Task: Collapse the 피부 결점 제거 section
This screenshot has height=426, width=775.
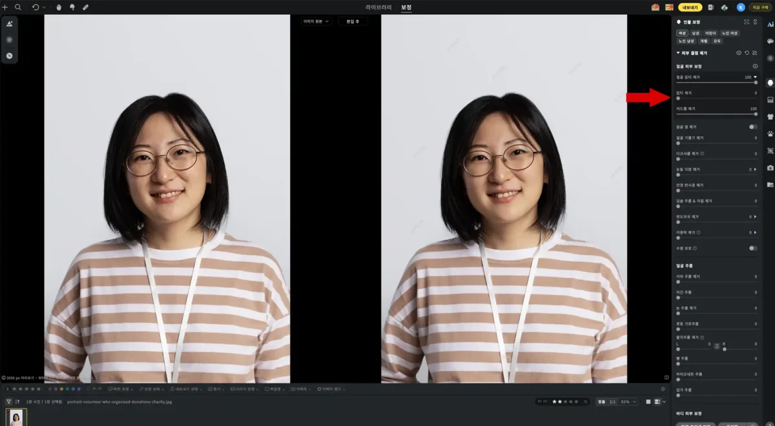Action: click(678, 53)
